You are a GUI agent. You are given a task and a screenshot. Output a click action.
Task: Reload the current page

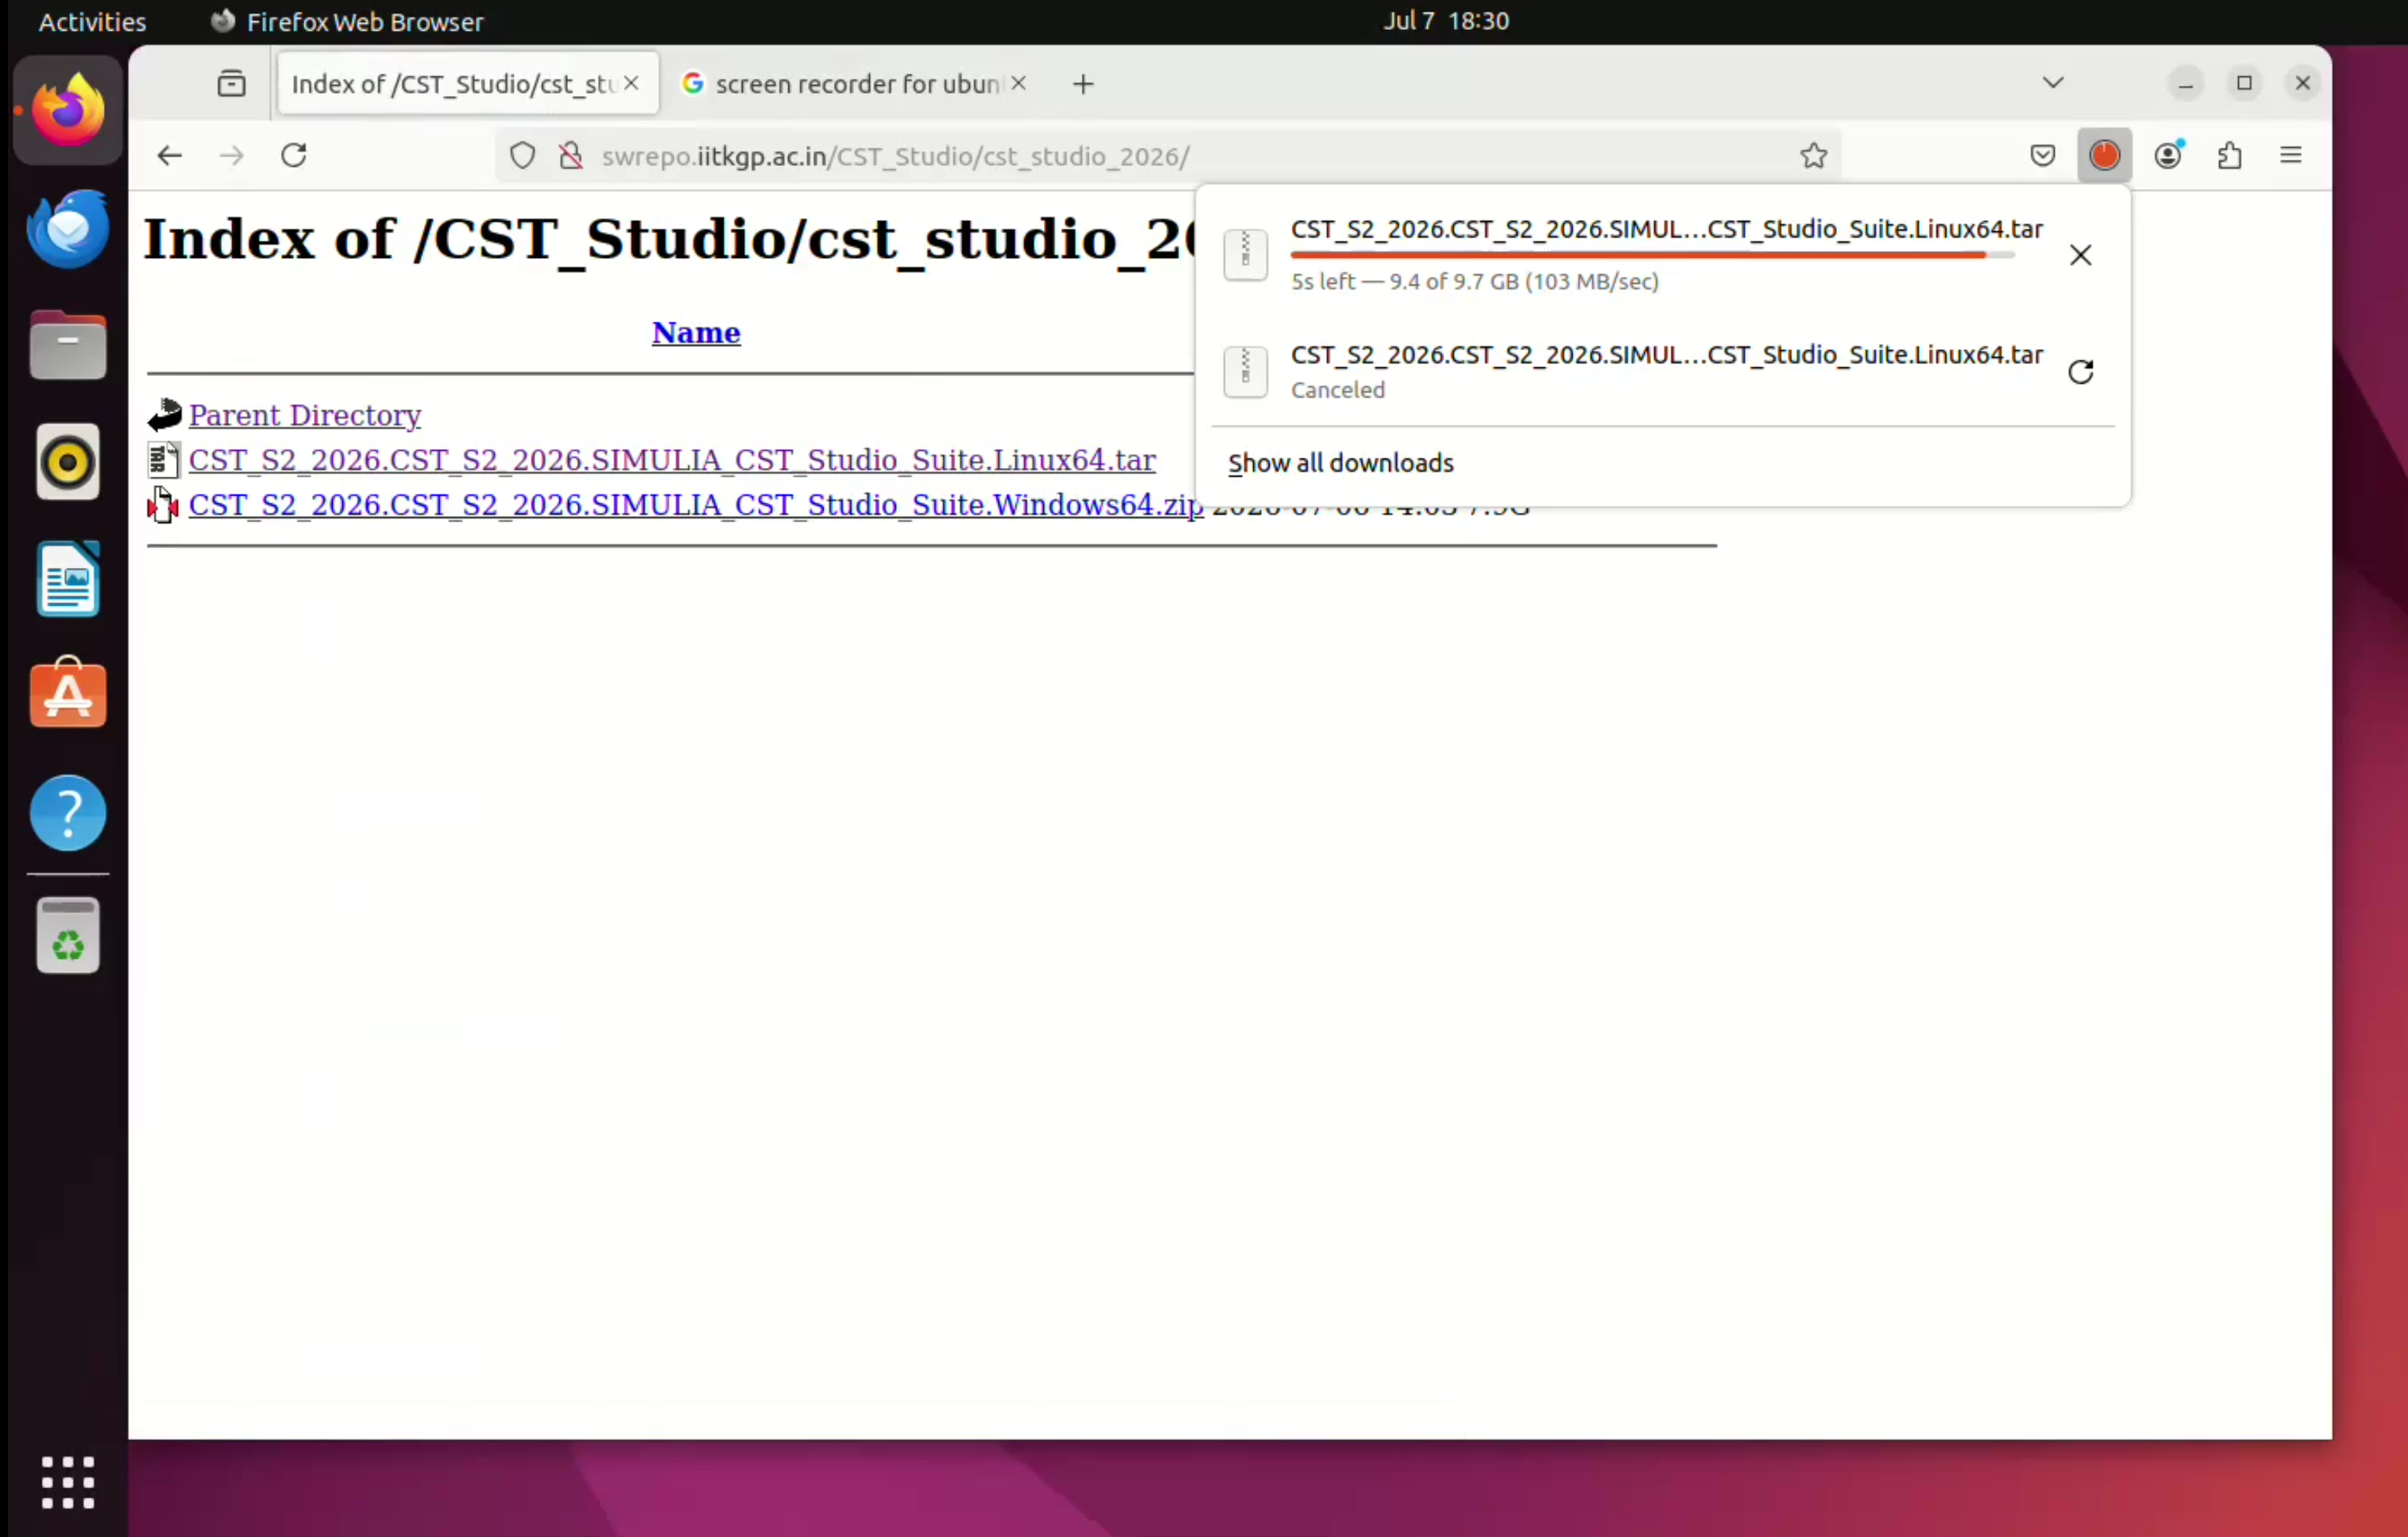click(x=293, y=155)
